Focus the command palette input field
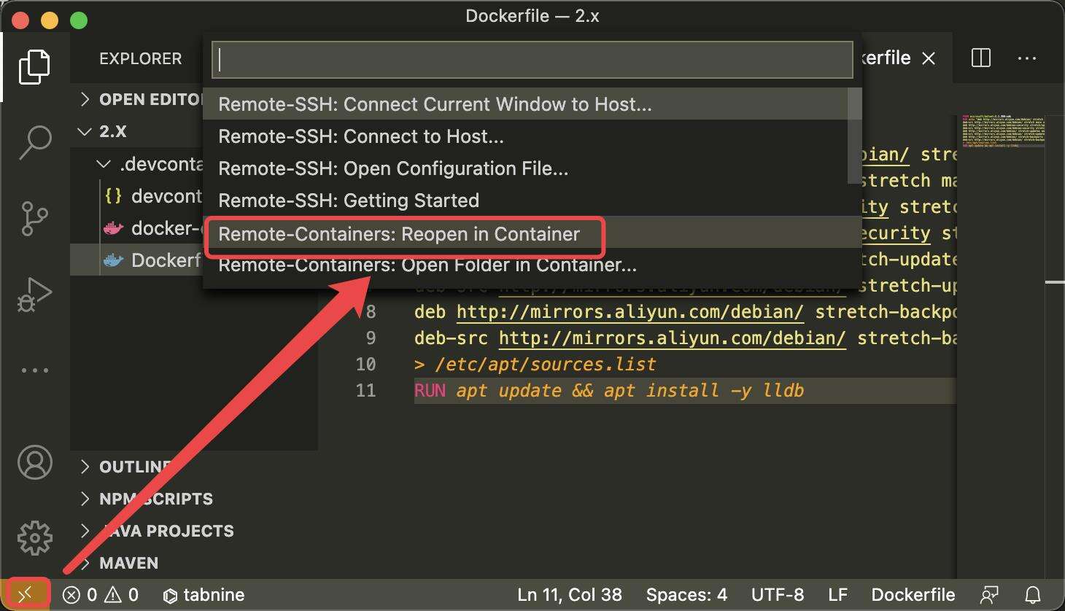Screen dimensions: 1065x611 pyautogui.click(x=532, y=60)
